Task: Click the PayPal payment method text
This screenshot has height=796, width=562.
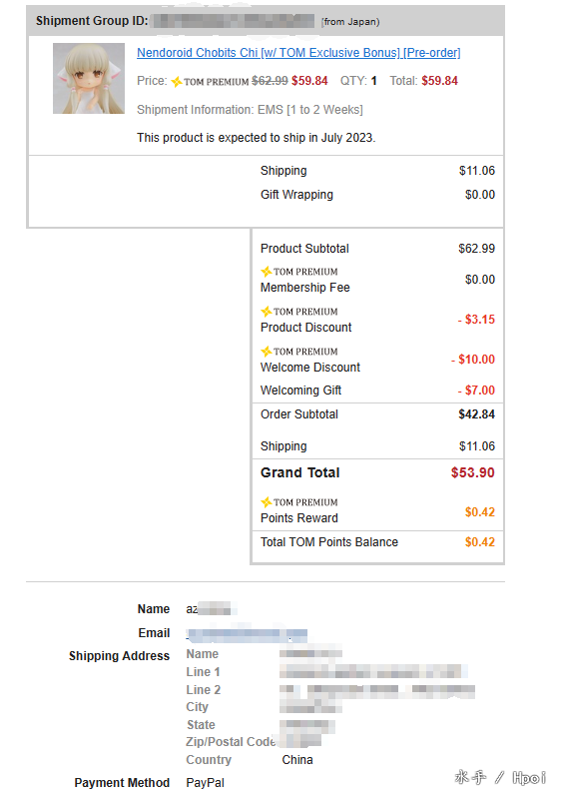Action: [x=205, y=783]
